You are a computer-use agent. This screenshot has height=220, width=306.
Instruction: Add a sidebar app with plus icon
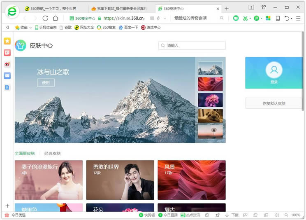point(7,206)
